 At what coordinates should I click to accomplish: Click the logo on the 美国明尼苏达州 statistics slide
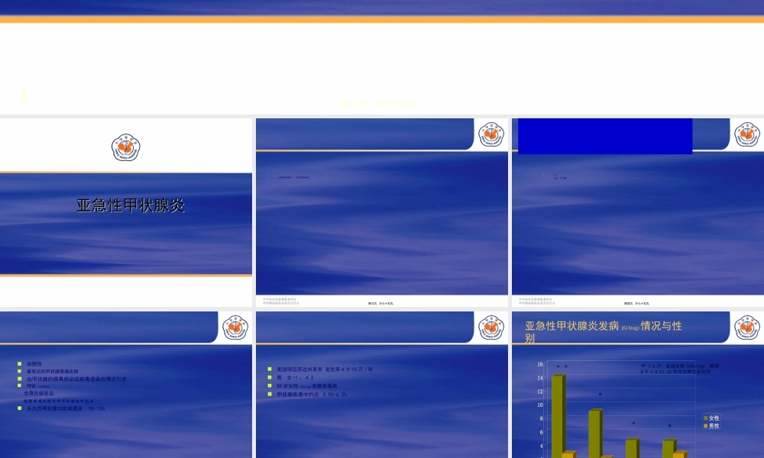click(x=491, y=327)
